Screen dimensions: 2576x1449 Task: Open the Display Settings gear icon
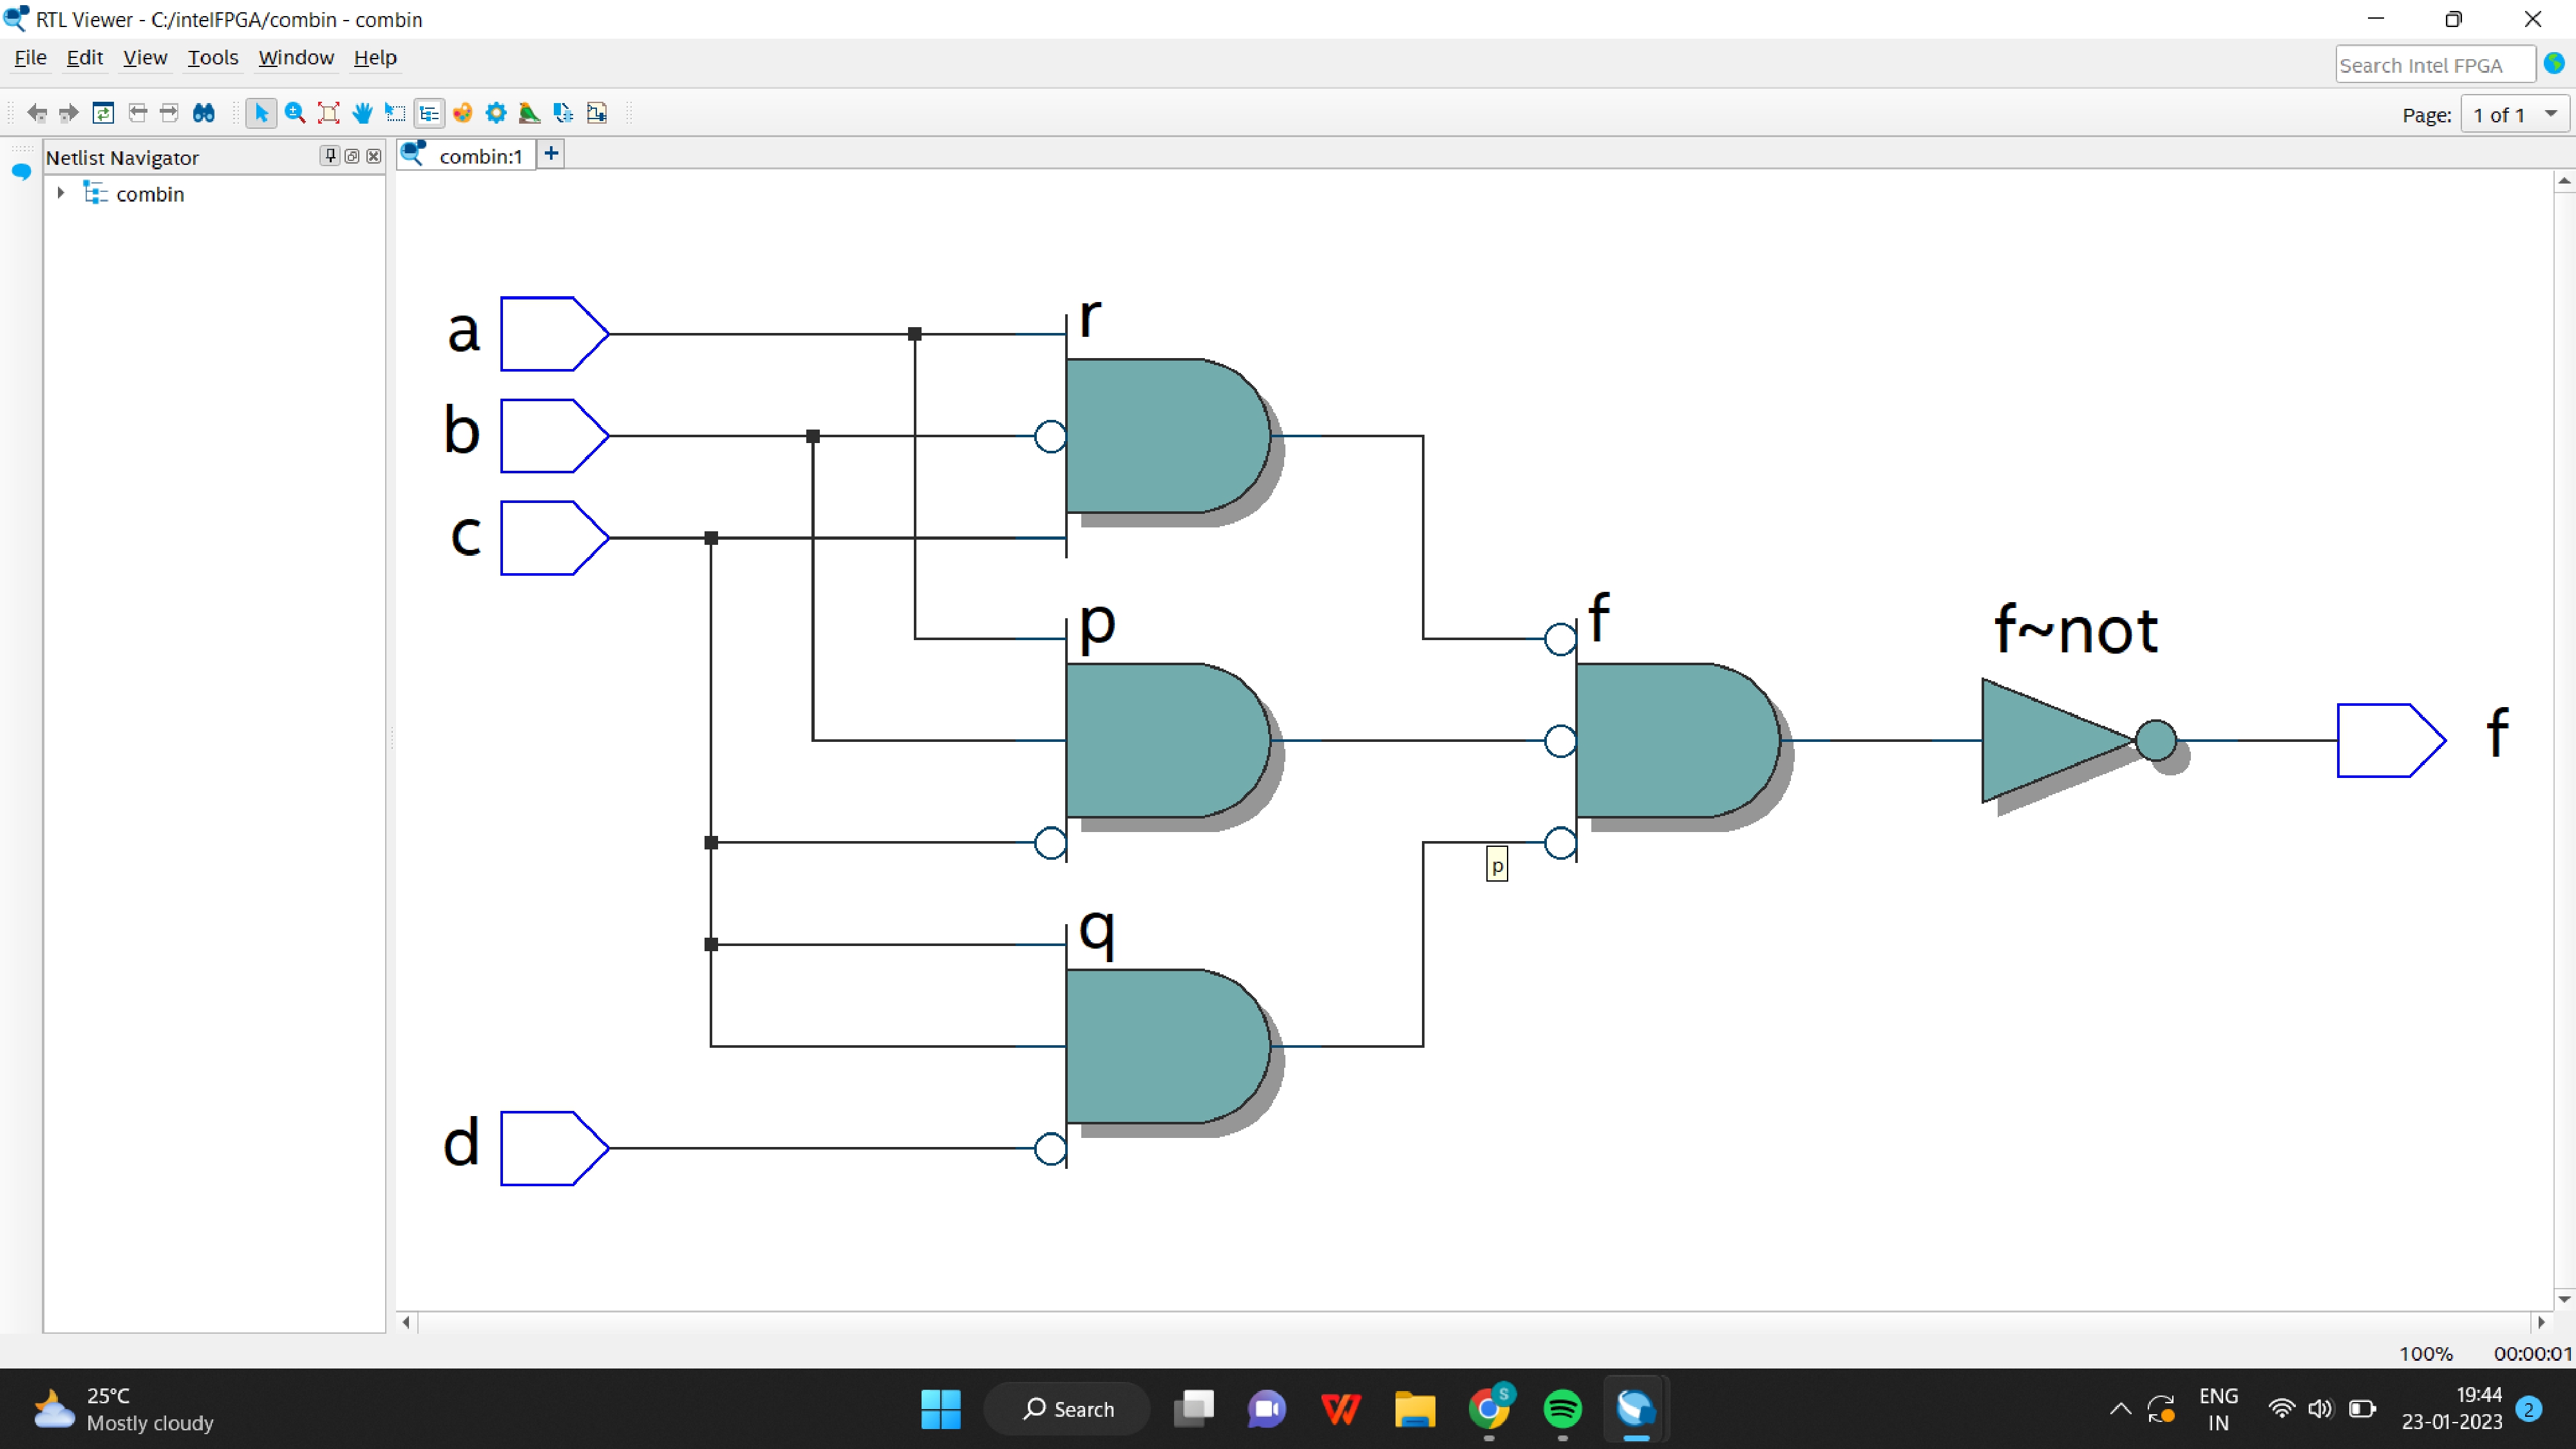coord(496,113)
